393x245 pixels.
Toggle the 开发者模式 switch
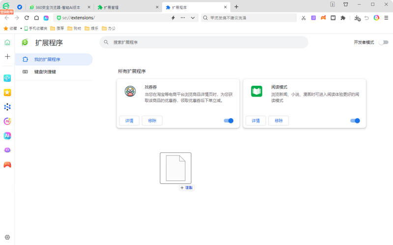pos(384,42)
